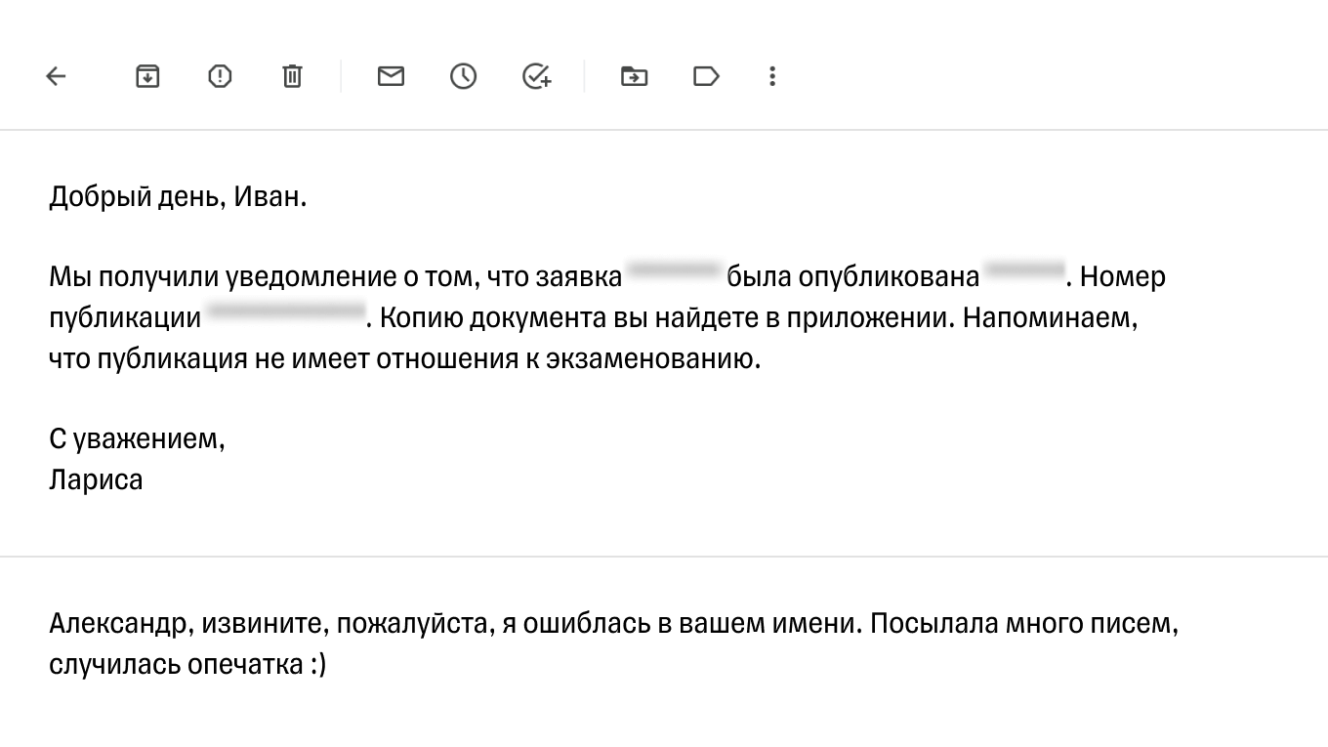
Task: Click the signature name Лариса
Action: (x=95, y=478)
